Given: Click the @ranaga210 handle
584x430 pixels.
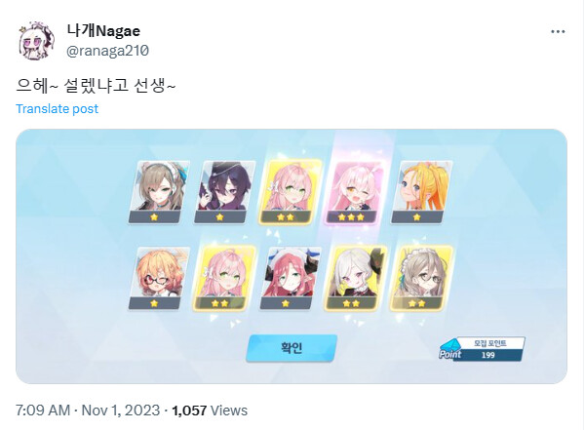Looking at the screenshot, I should [107, 51].
